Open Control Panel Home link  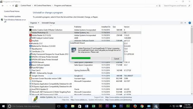click(x=12, y=11)
